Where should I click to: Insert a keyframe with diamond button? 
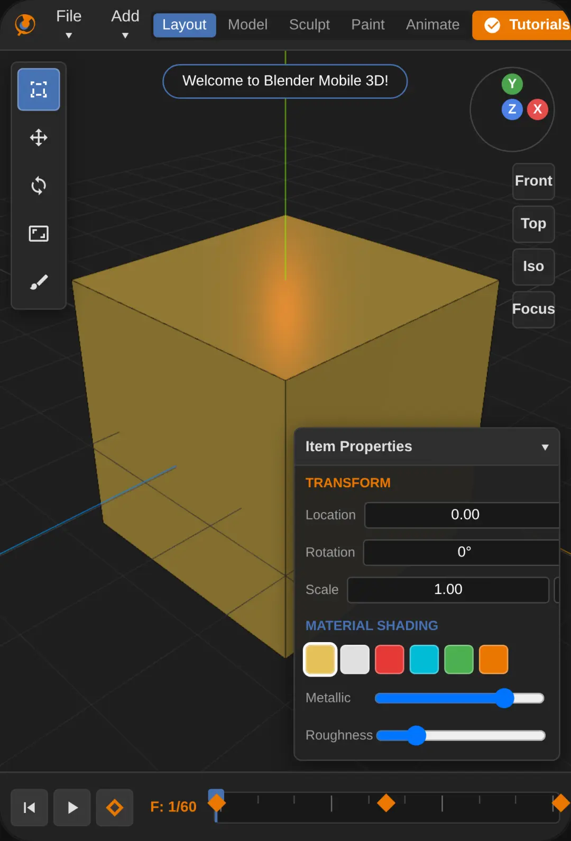115,807
